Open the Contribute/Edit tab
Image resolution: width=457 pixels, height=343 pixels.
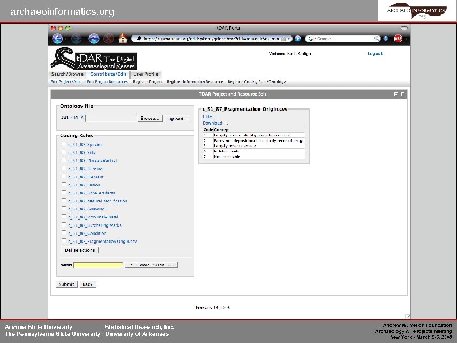(x=108, y=74)
